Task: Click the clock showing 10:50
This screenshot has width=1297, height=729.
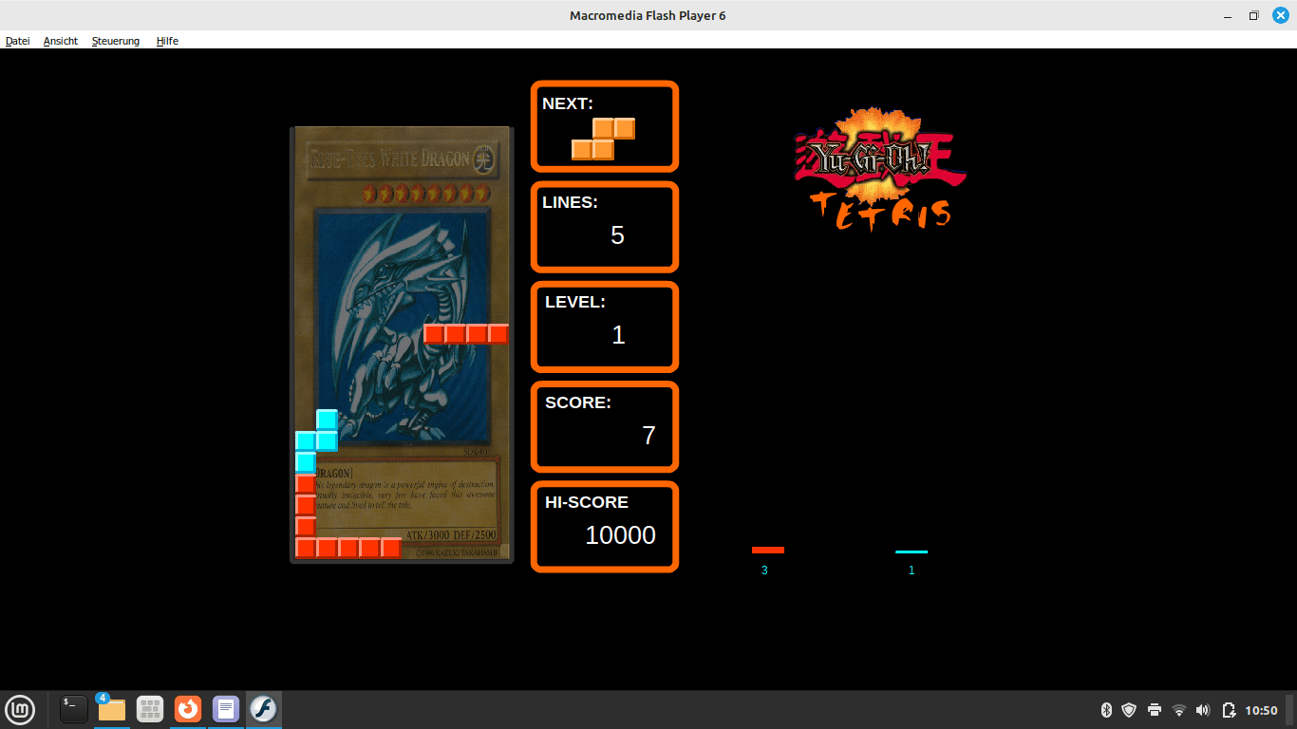Action: tap(1261, 710)
